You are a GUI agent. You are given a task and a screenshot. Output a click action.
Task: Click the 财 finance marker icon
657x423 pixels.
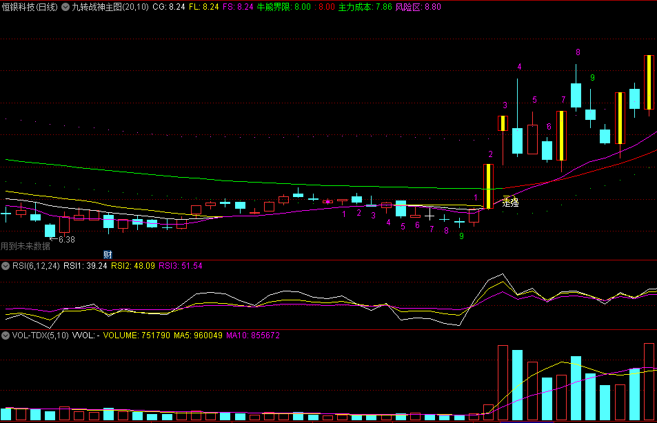(x=108, y=255)
